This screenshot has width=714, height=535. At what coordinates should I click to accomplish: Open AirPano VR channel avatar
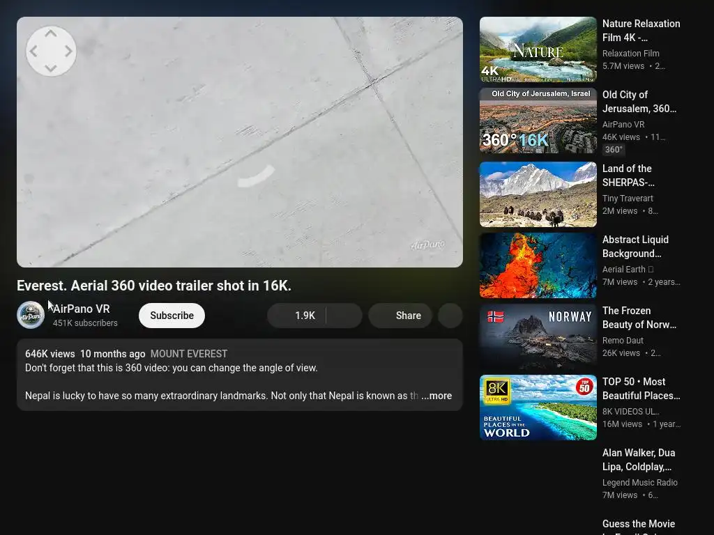coord(31,315)
